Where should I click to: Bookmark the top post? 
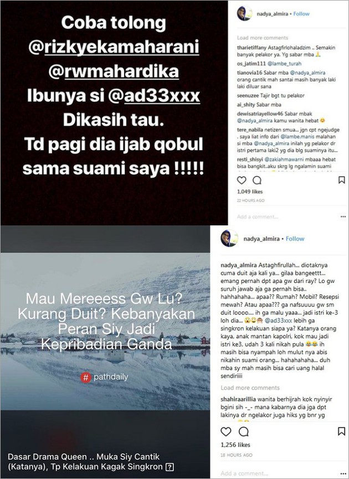pyautogui.click(x=342, y=180)
